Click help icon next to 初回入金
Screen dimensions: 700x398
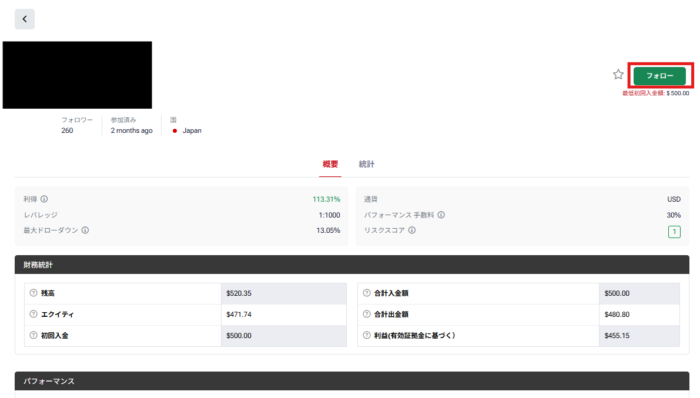tap(34, 335)
